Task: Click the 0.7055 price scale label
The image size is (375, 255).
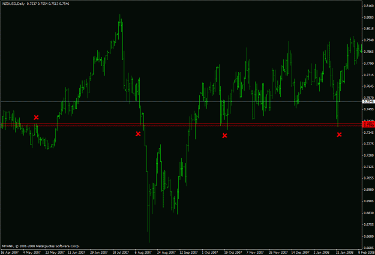Action: (x=368, y=178)
